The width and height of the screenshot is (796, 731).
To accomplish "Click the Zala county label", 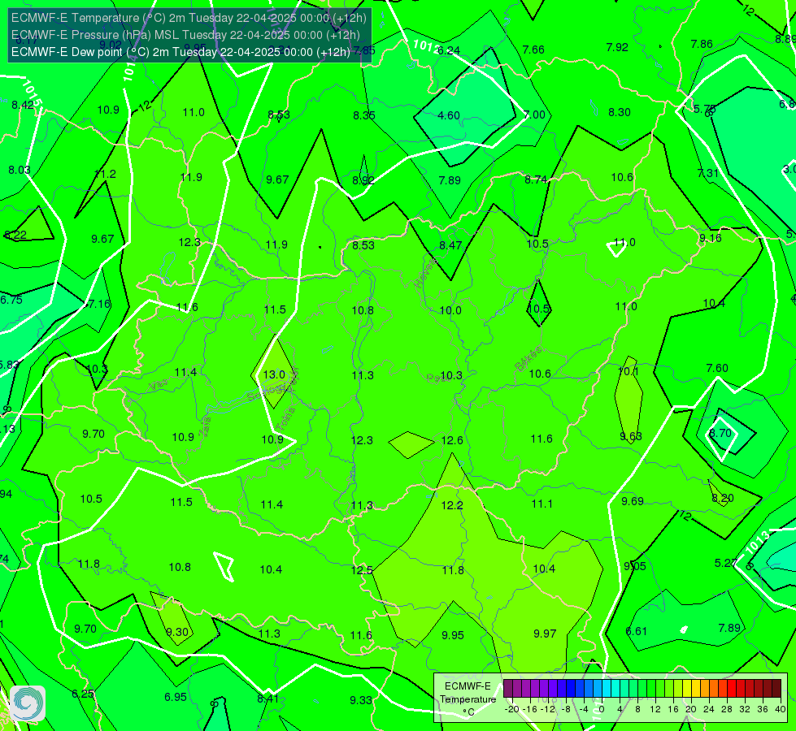I will 205,429.
